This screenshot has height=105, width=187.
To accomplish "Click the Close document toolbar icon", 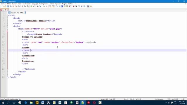I will pyautogui.click(x=13, y=6).
